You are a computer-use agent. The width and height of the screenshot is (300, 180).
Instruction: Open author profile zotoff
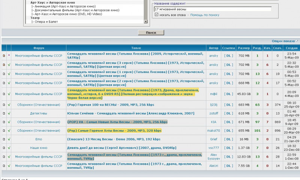(213, 113)
